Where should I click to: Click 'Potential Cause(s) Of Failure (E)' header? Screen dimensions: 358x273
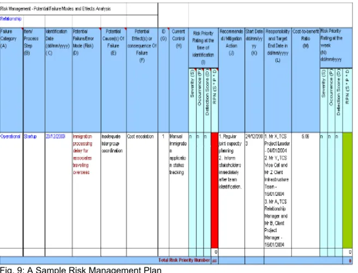pos(114,80)
